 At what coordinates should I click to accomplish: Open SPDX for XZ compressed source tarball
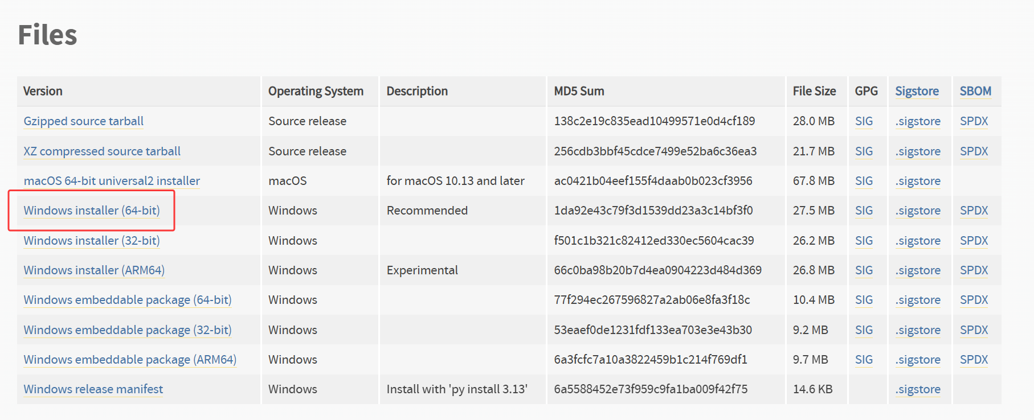click(x=974, y=151)
